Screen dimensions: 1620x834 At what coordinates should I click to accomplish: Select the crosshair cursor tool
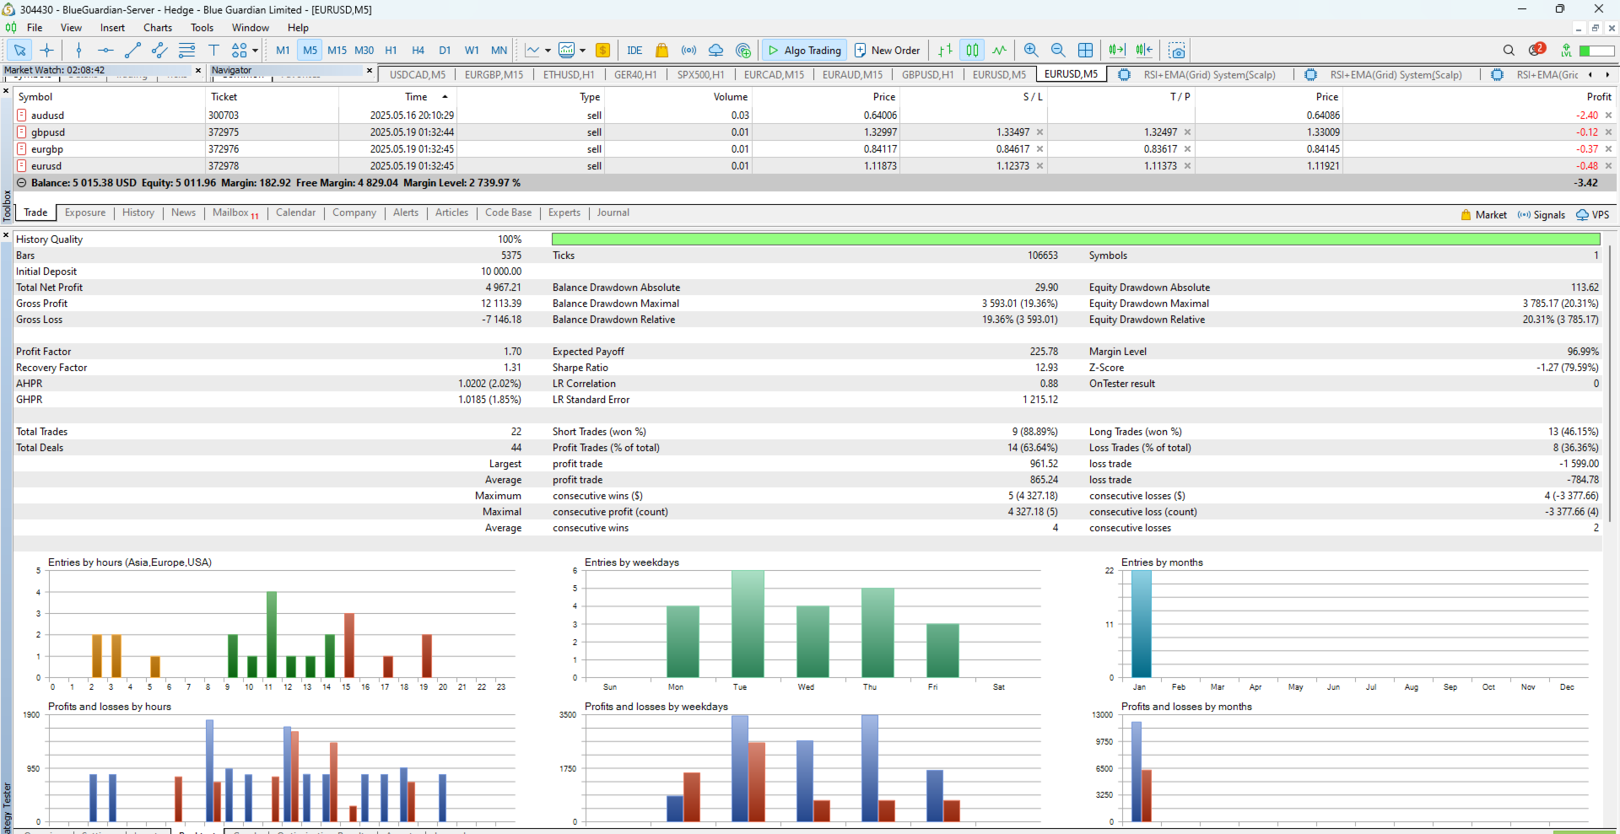pyautogui.click(x=47, y=51)
